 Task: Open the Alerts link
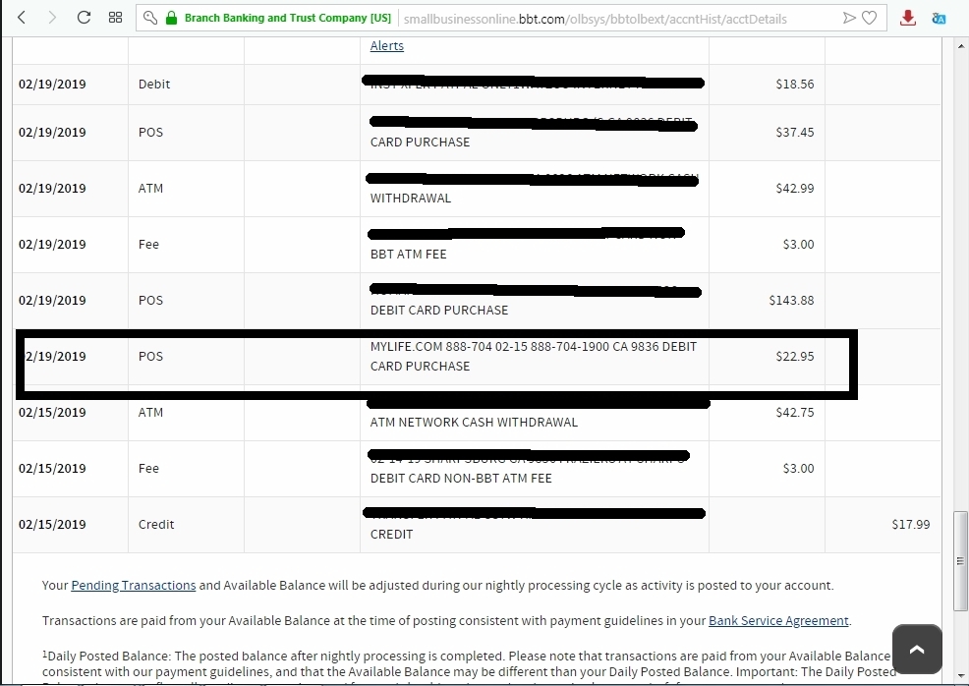pyautogui.click(x=387, y=46)
